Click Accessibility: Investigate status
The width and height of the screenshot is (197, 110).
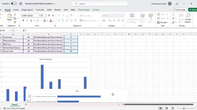[x=14, y=108]
